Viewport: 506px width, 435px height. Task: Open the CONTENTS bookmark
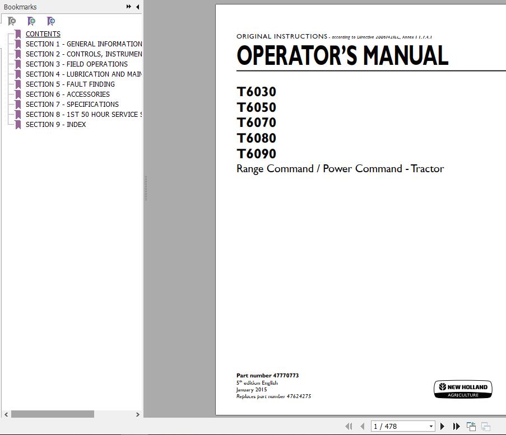tap(43, 34)
